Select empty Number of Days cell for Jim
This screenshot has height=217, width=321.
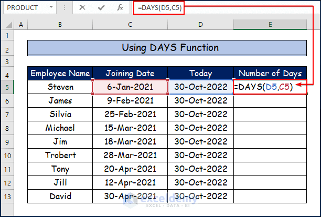point(270,141)
